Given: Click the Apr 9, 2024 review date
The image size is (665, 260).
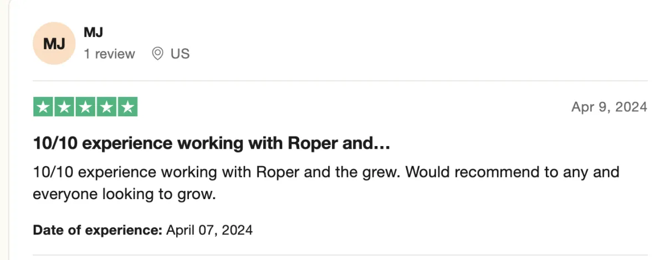Looking at the screenshot, I should [609, 107].
